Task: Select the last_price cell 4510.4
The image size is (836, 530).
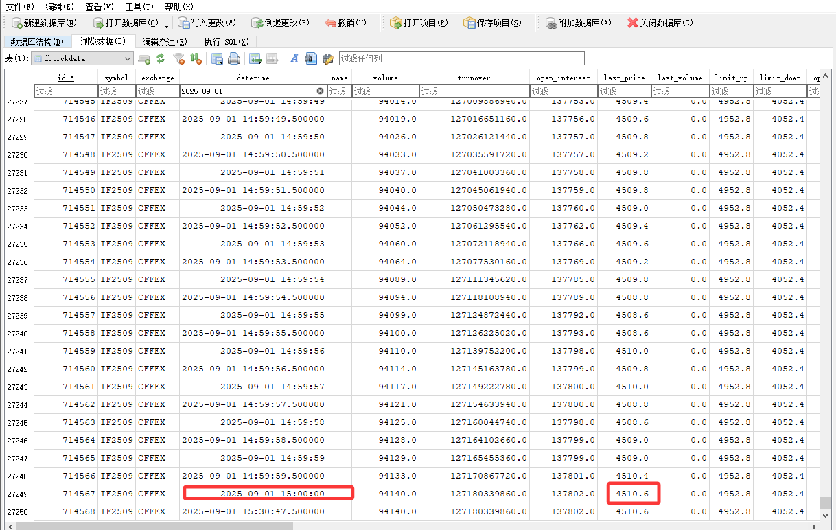Action: [x=624, y=476]
